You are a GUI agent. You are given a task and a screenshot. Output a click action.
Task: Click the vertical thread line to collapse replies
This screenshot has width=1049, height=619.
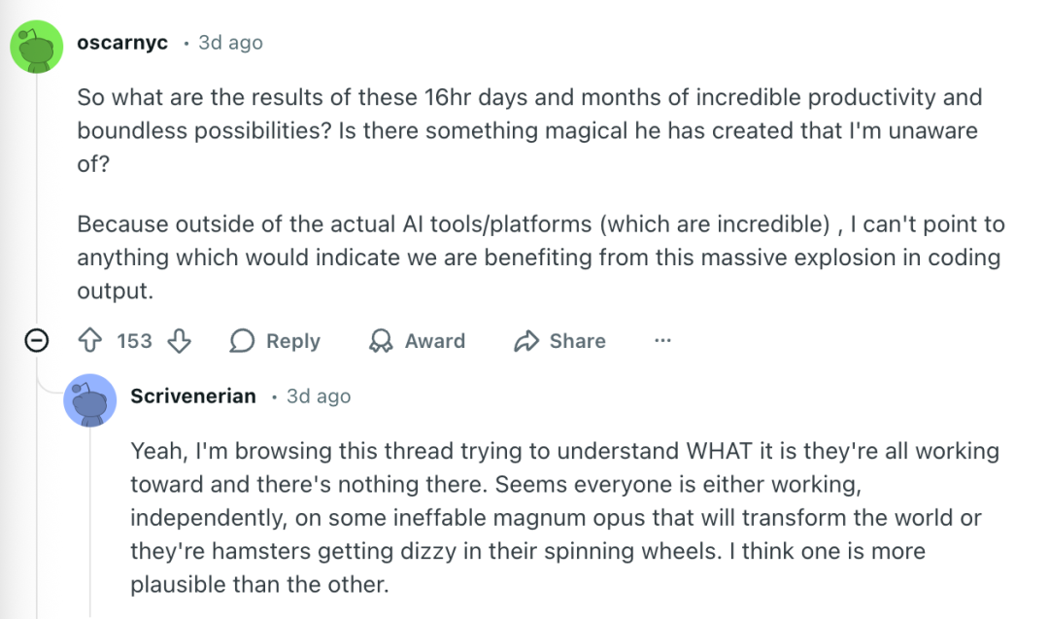[x=37, y=194]
